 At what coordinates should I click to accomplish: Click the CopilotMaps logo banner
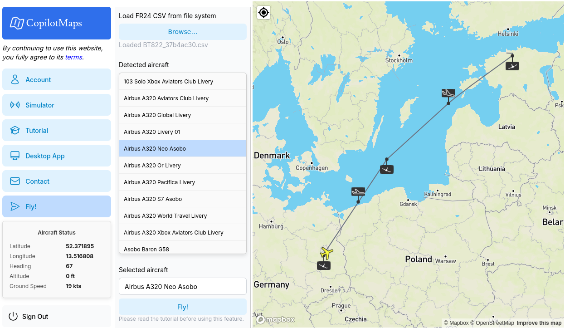coord(57,23)
